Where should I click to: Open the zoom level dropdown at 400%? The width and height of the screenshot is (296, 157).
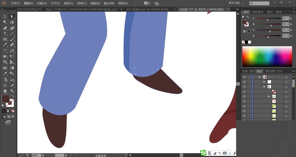(43, 155)
